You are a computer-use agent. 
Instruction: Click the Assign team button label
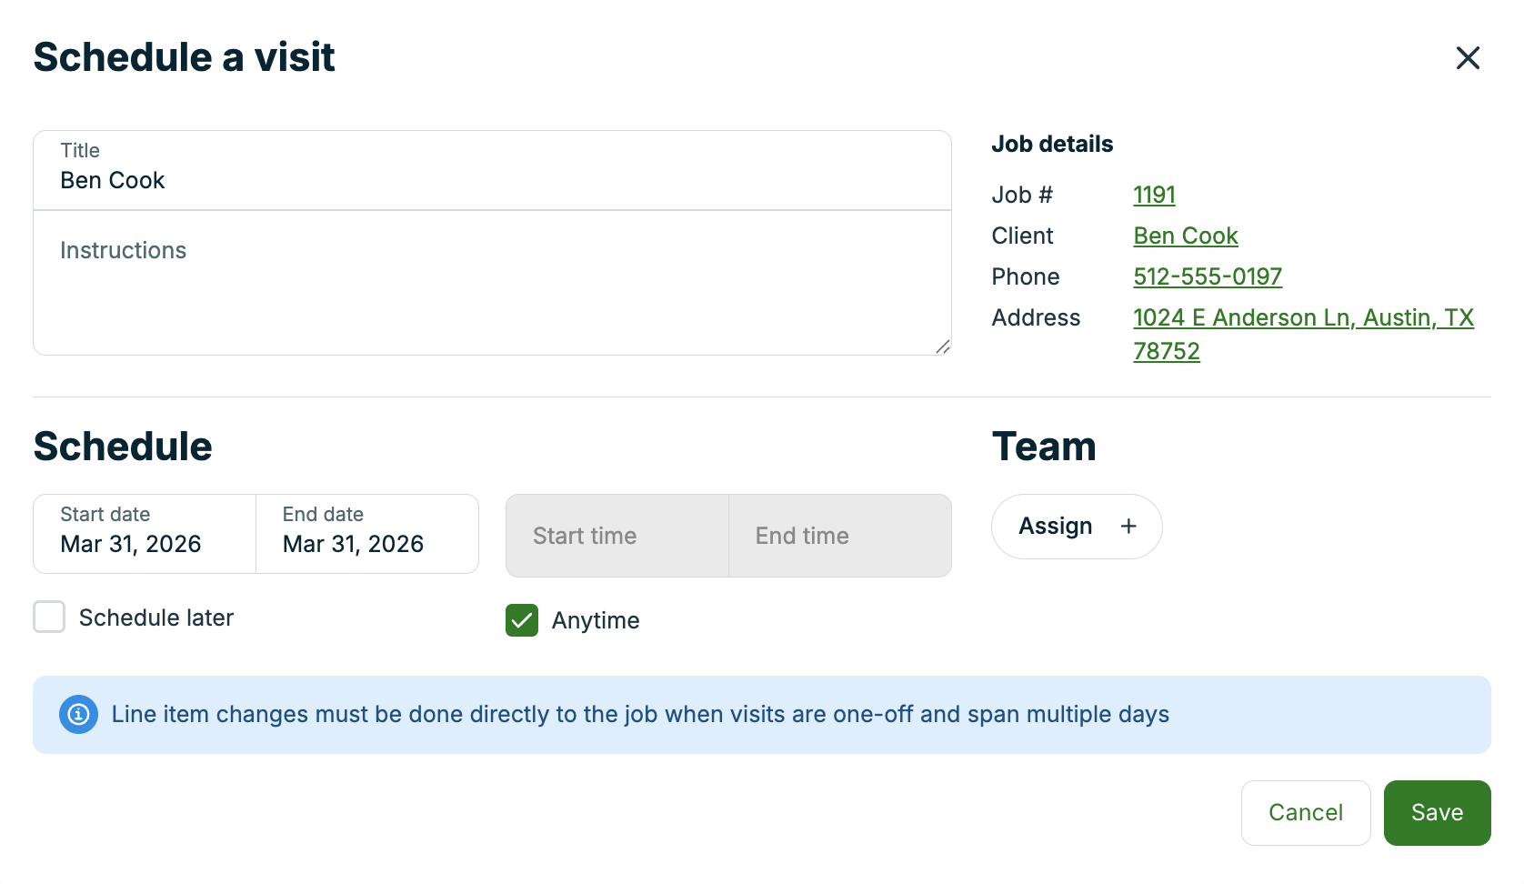coord(1055,527)
